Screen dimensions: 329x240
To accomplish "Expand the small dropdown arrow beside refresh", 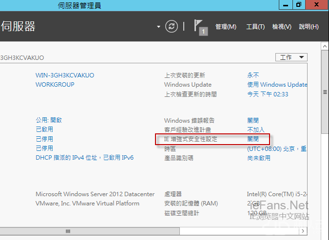I will [158, 27].
